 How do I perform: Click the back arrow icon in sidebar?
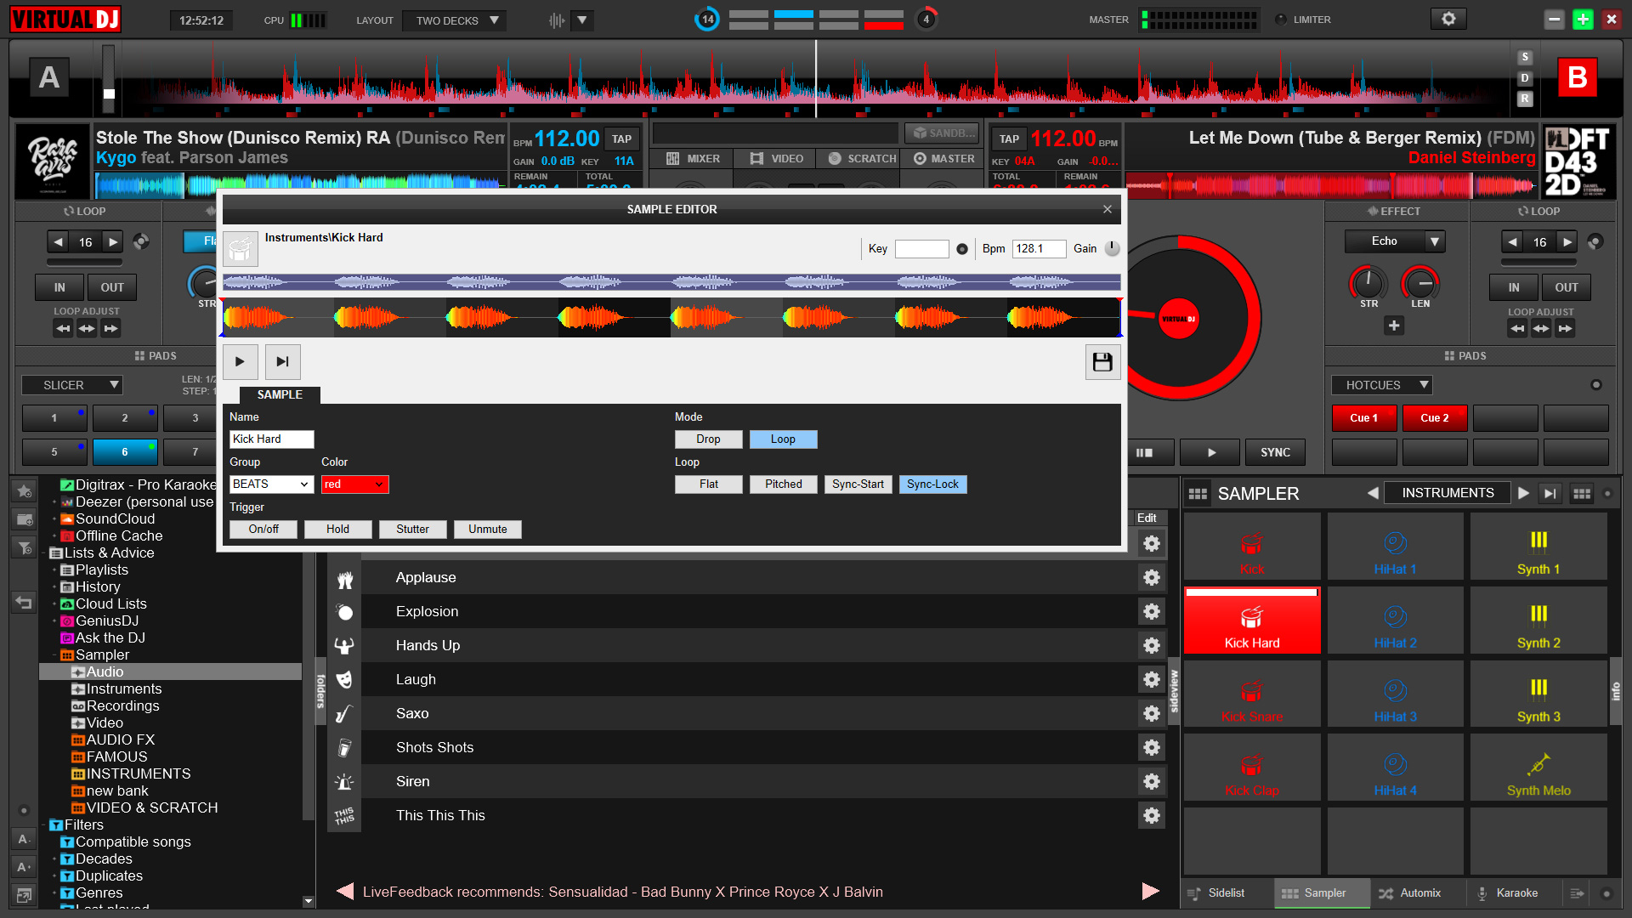pos(24,603)
